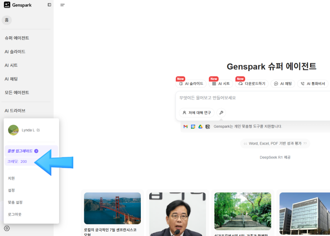Click the grid icon in AI 시트 chip

[x=214, y=84]
